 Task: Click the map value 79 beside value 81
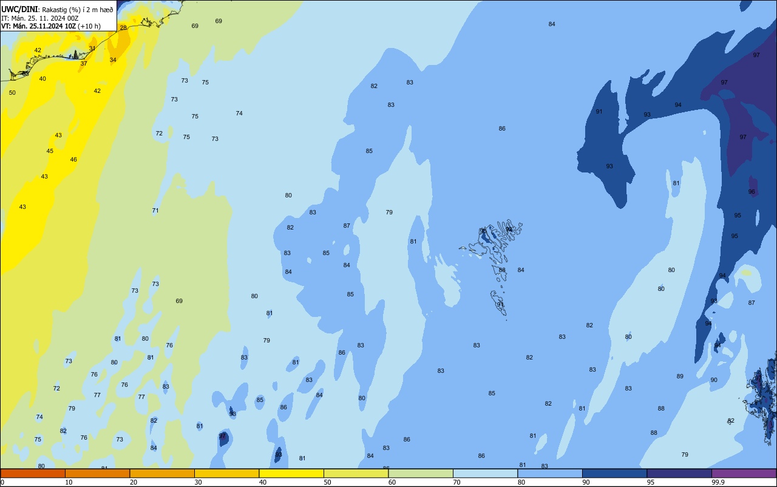pyautogui.click(x=389, y=213)
